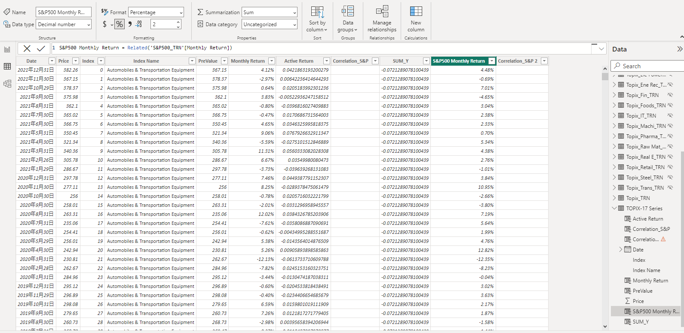
Task: Collapse the Data pane with chevrons
Action: click(x=679, y=49)
